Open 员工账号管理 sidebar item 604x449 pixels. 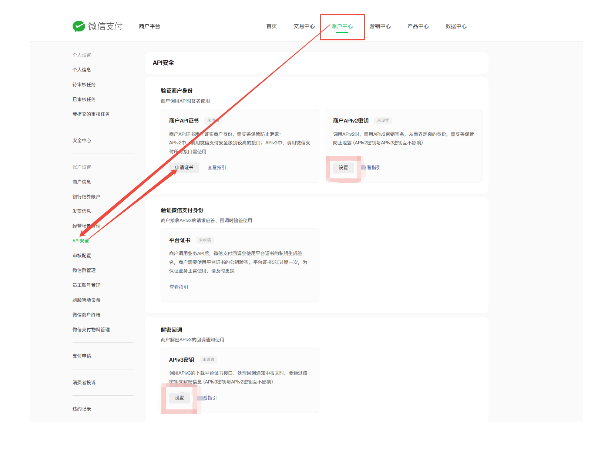coord(87,285)
